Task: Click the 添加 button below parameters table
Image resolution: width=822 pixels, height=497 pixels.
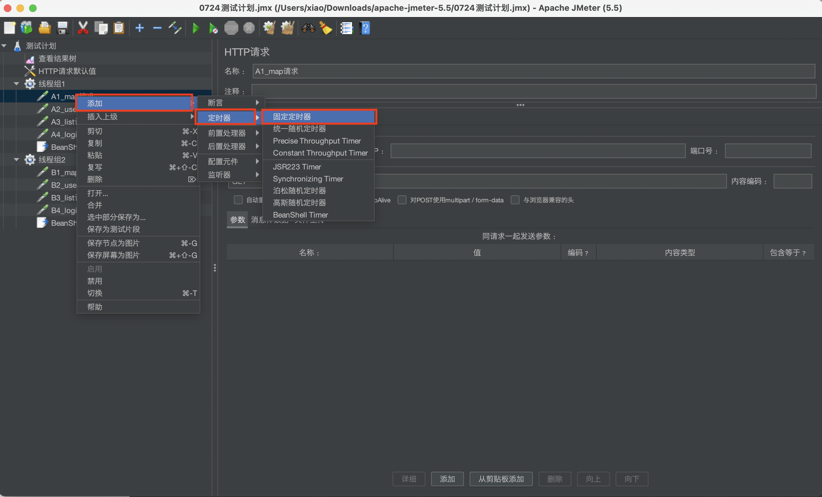Action: 447,479
